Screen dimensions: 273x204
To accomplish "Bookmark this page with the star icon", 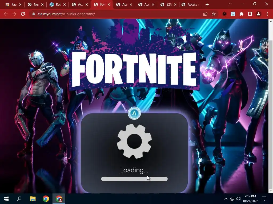I will point(214,14).
